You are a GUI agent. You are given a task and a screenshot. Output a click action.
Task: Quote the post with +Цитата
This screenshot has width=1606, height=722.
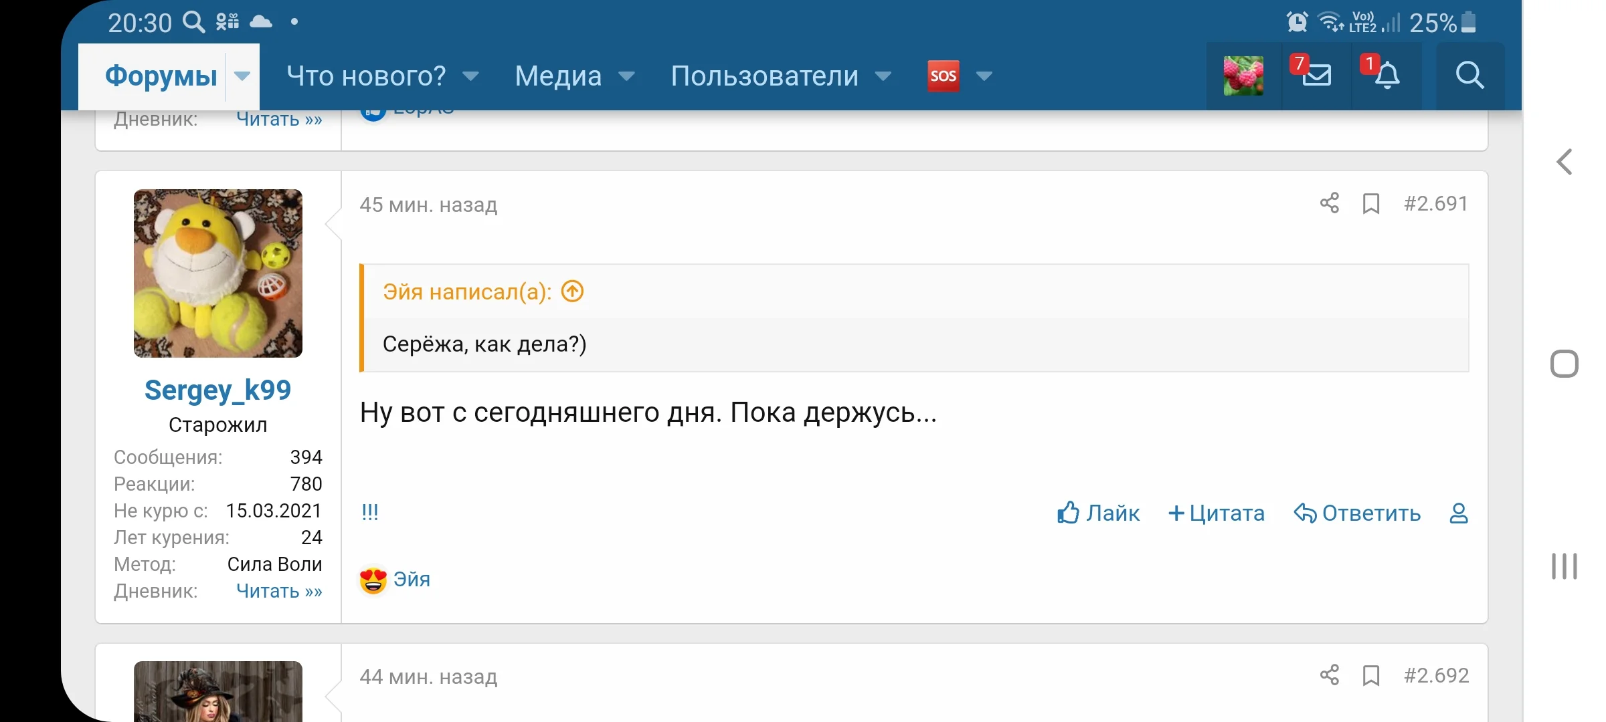(x=1216, y=513)
